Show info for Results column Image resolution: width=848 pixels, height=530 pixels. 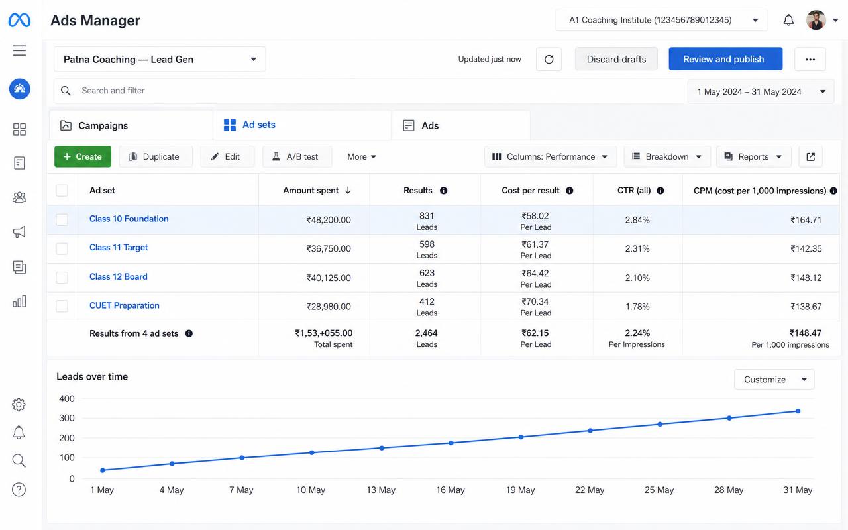tap(444, 191)
